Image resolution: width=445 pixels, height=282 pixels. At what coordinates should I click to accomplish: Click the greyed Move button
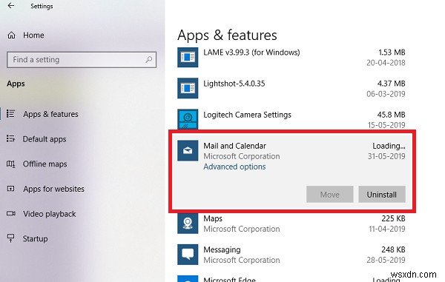(x=330, y=194)
